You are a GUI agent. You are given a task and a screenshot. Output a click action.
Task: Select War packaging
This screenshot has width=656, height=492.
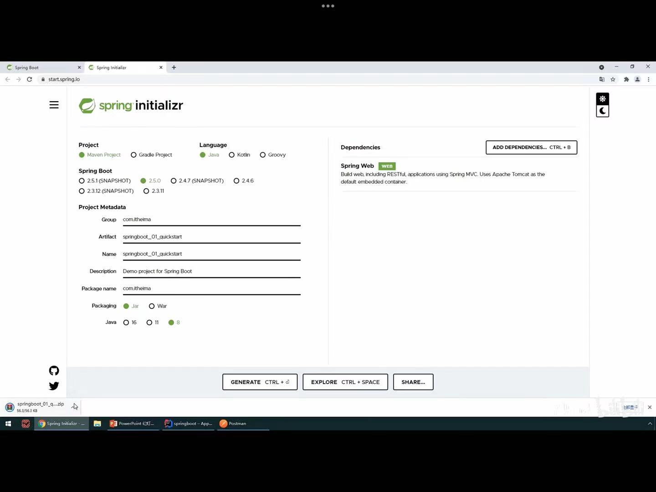(x=152, y=306)
